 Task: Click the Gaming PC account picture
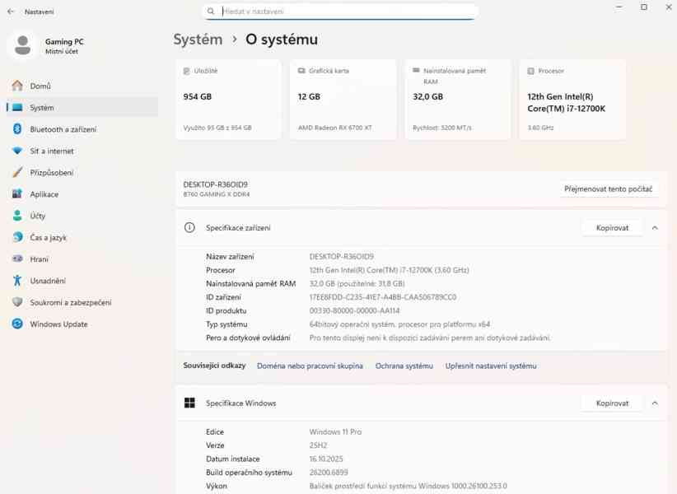(x=21, y=46)
